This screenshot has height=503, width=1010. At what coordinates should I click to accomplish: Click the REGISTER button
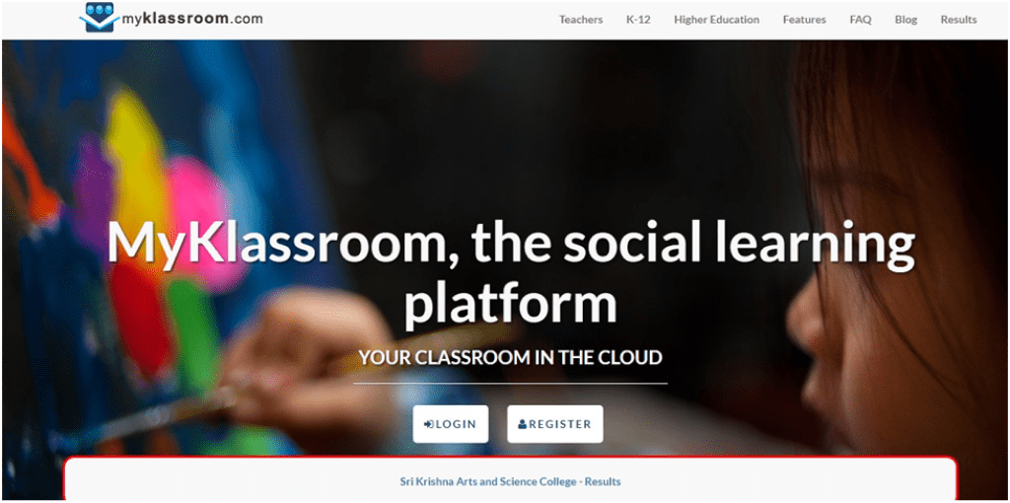555,424
